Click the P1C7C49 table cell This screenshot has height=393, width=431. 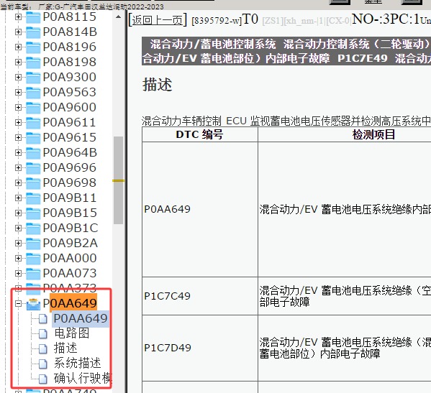200,296
